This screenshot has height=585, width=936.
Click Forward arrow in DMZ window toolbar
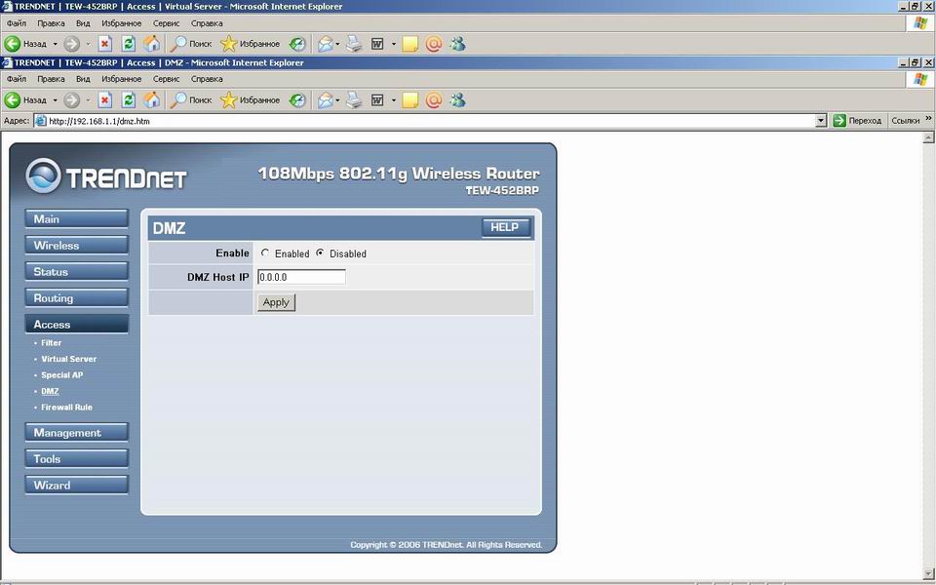tap(71, 100)
